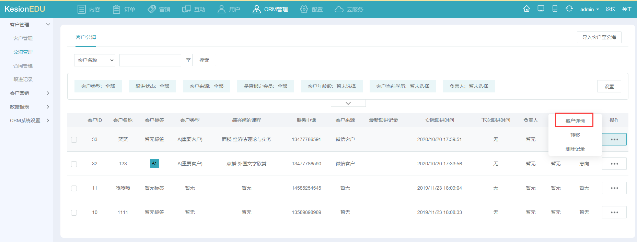Screen dimensions: 637x242
Task: Click the 导入客户至公海 button
Action: [x=599, y=37]
